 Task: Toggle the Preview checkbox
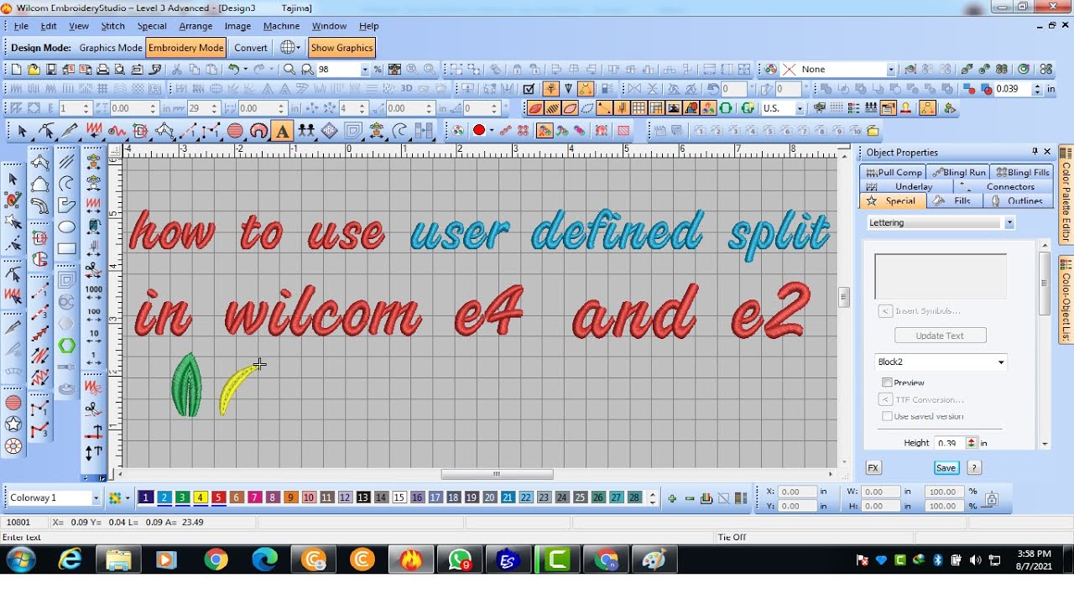887,383
